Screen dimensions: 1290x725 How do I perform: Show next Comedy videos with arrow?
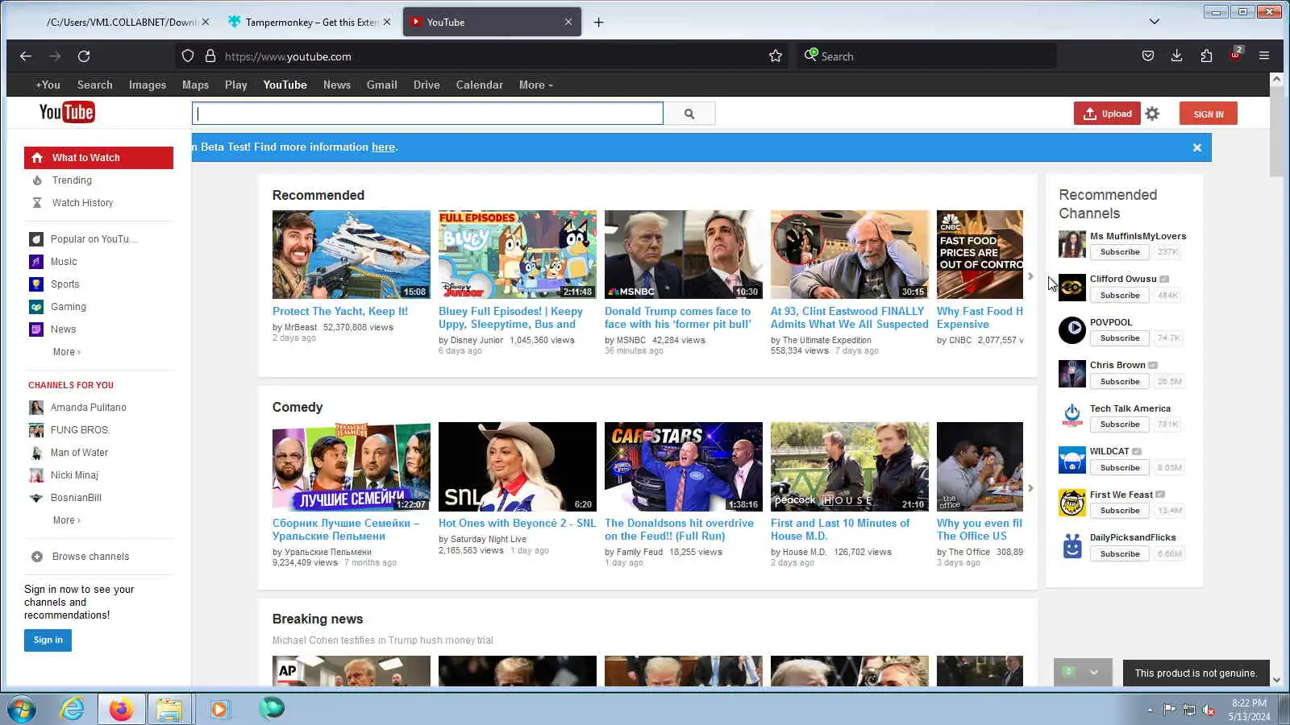point(1030,488)
